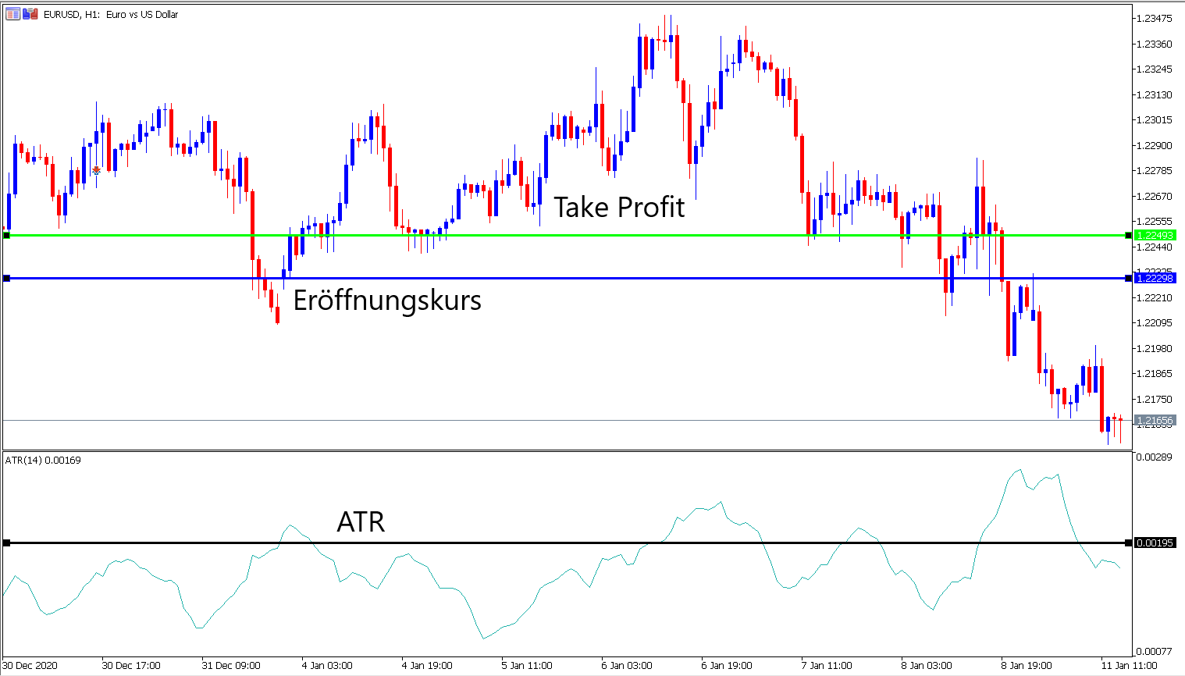The width and height of the screenshot is (1185, 676).
Task: Select the large 'ATR' text label
Action: click(361, 521)
